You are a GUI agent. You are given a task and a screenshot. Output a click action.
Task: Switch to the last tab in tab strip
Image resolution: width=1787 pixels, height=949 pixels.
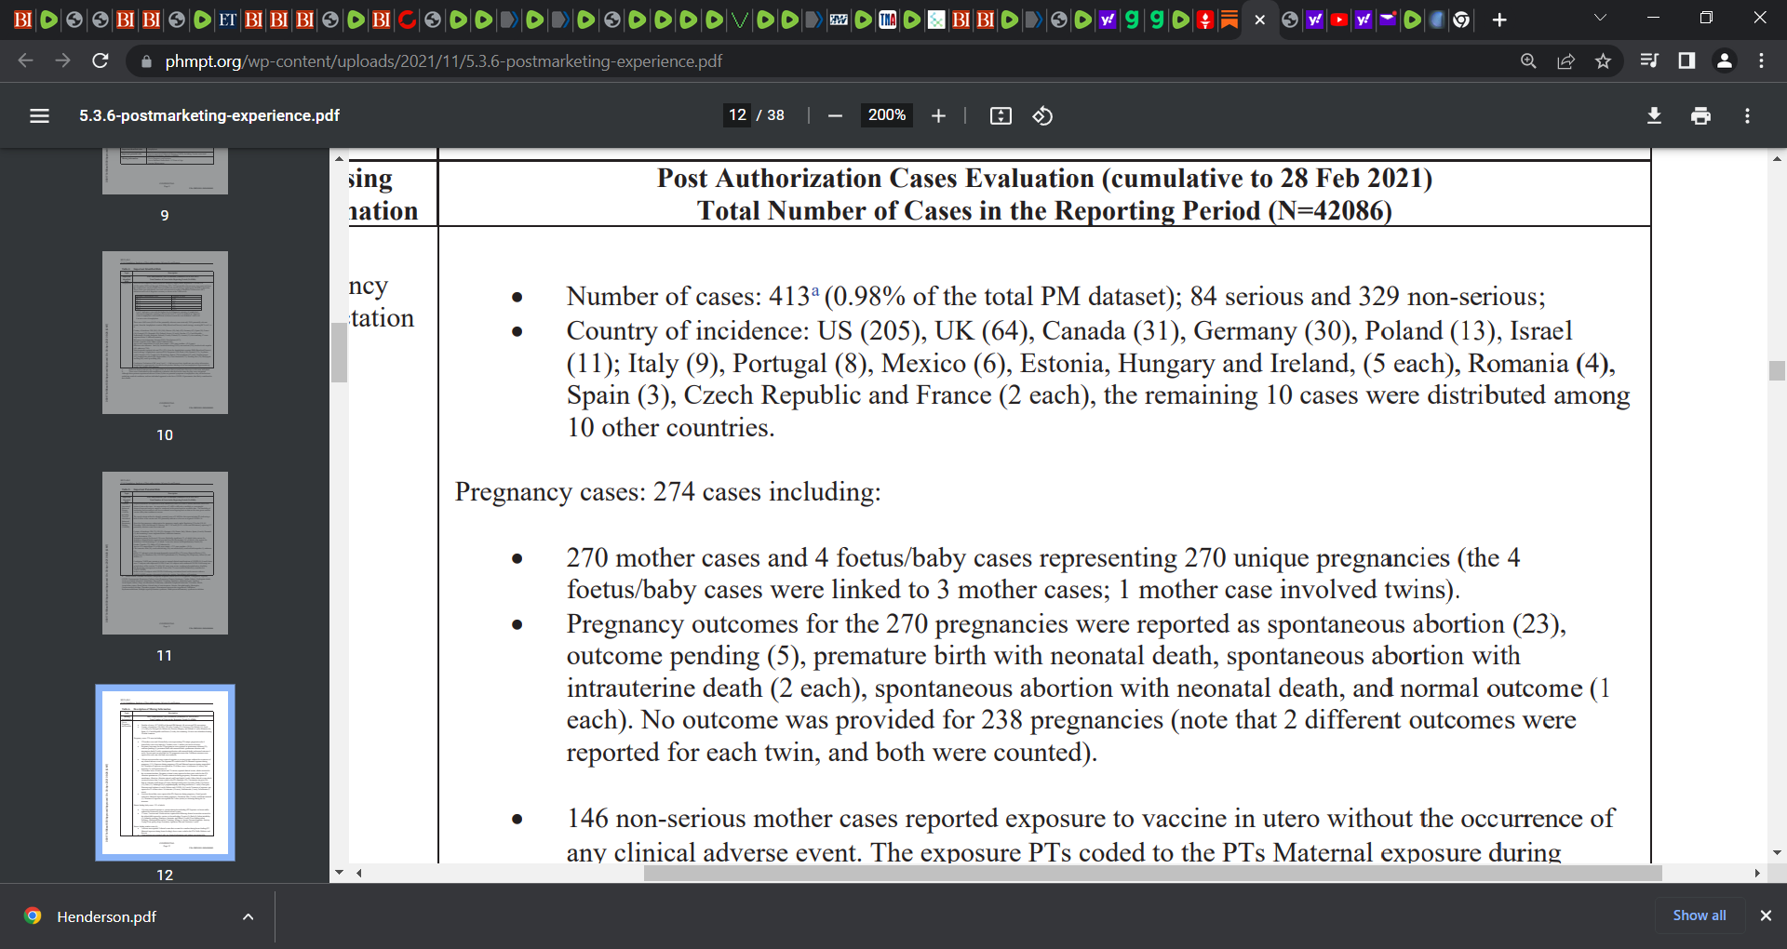pyautogui.click(x=1461, y=20)
